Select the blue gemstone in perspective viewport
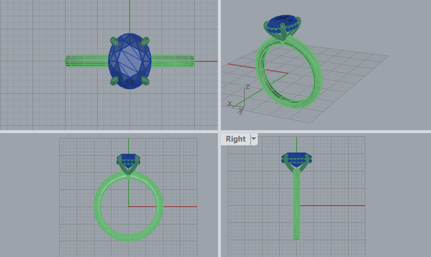431x257 pixels. pyautogui.click(x=283, y=23)
